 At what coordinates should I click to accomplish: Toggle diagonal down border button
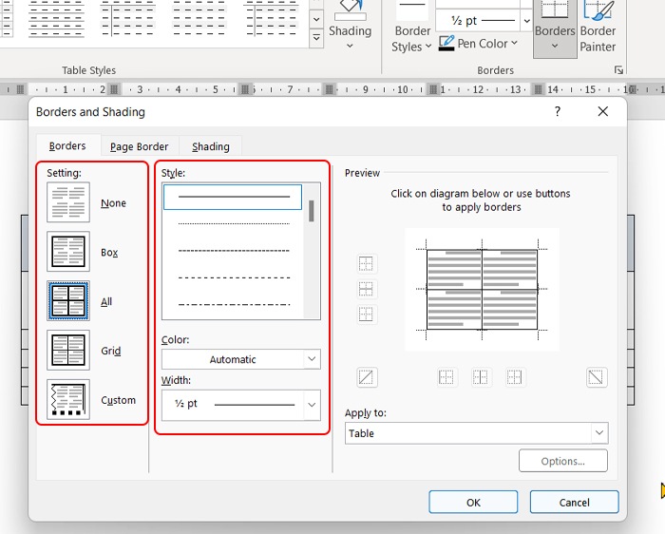click(596, 377)
